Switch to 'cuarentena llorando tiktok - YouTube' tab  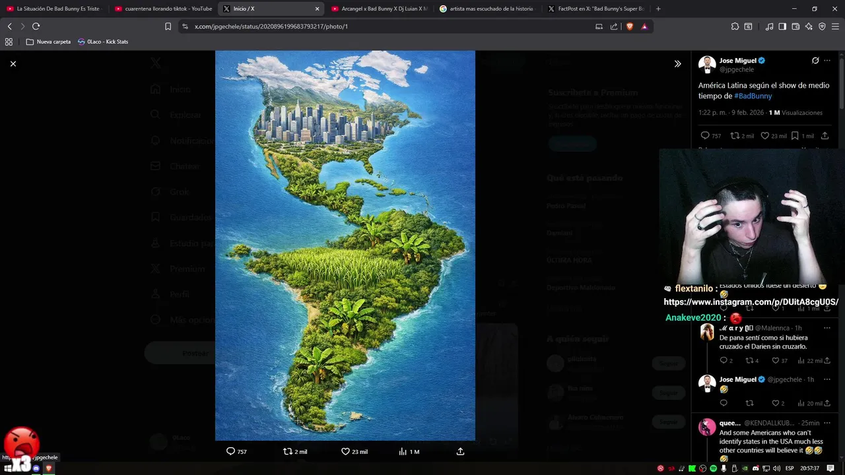164,9
